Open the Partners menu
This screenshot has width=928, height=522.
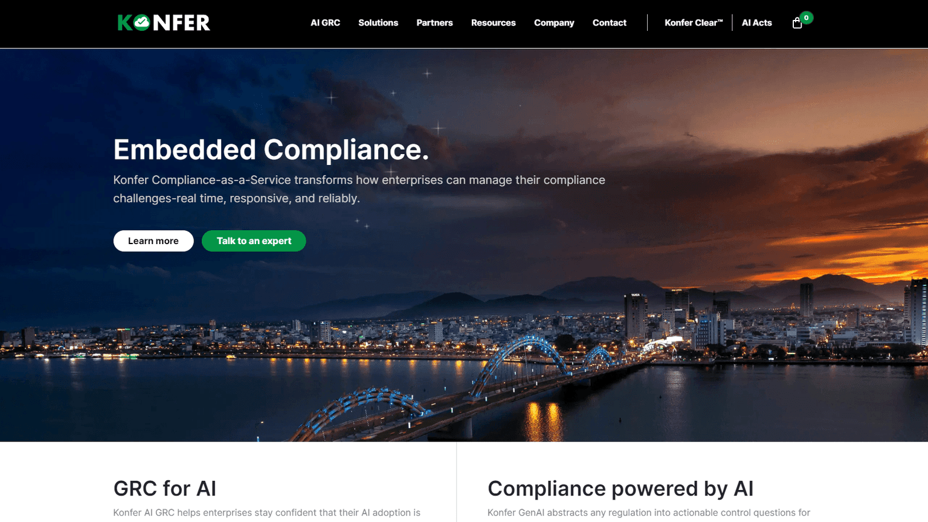click(x=434, y=23)
